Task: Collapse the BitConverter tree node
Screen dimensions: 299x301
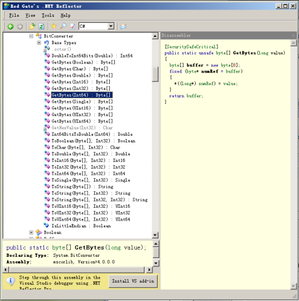Action: click(31, 36)
